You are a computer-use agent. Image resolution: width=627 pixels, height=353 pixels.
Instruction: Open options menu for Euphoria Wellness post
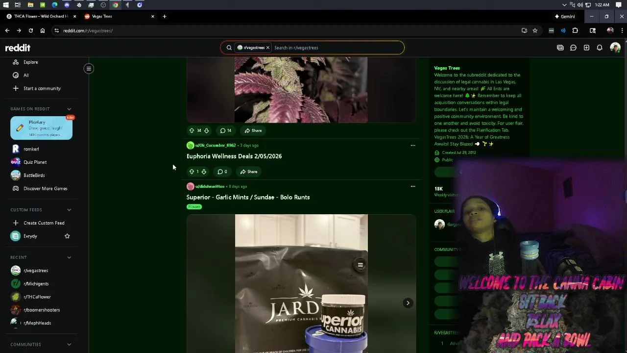click(413, 145)
